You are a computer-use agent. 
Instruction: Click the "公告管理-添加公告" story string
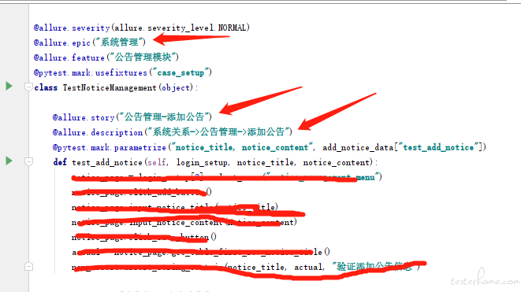click(164, 116)
